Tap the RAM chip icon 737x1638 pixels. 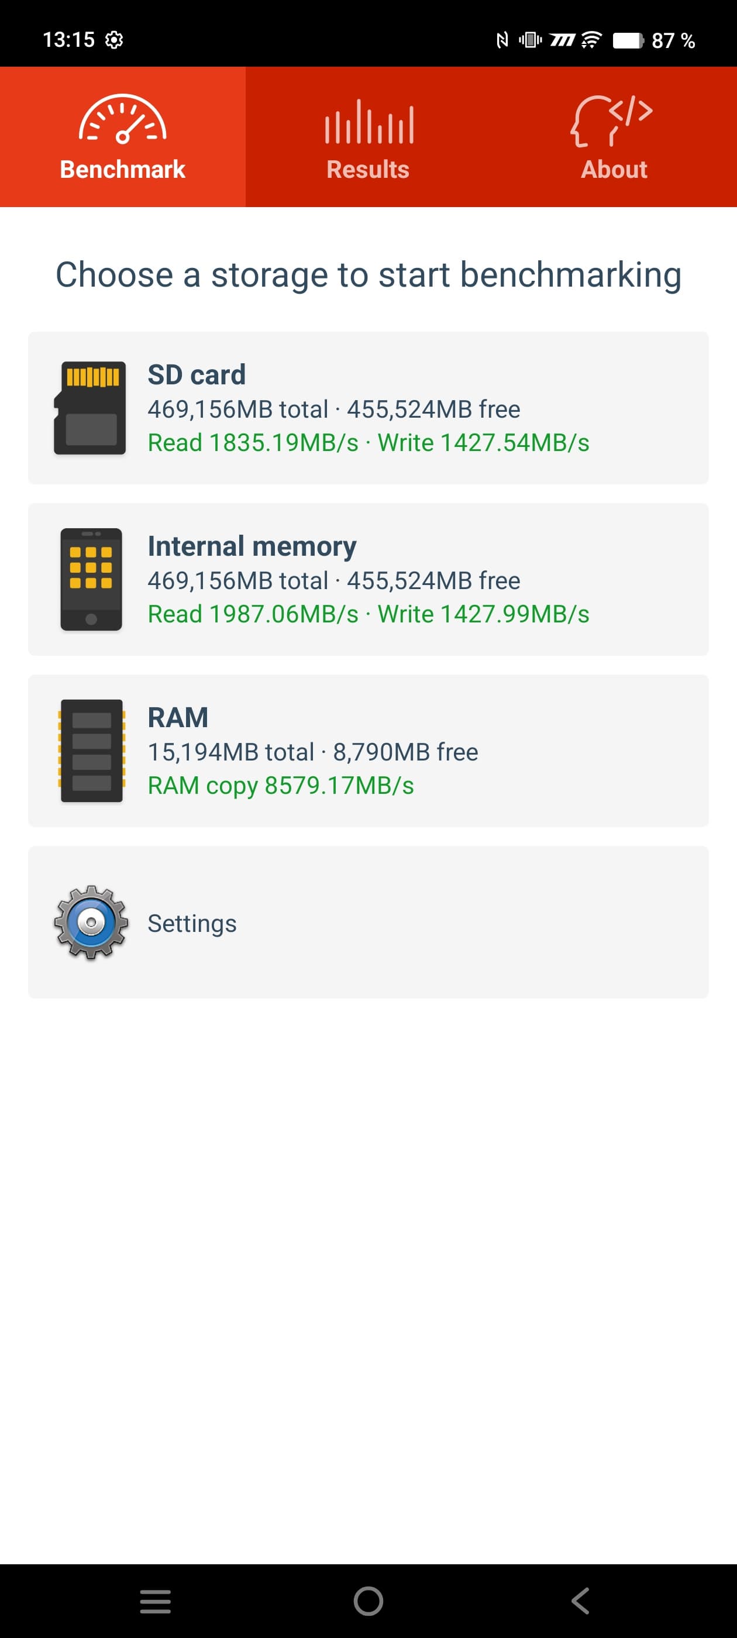[91, 751]
